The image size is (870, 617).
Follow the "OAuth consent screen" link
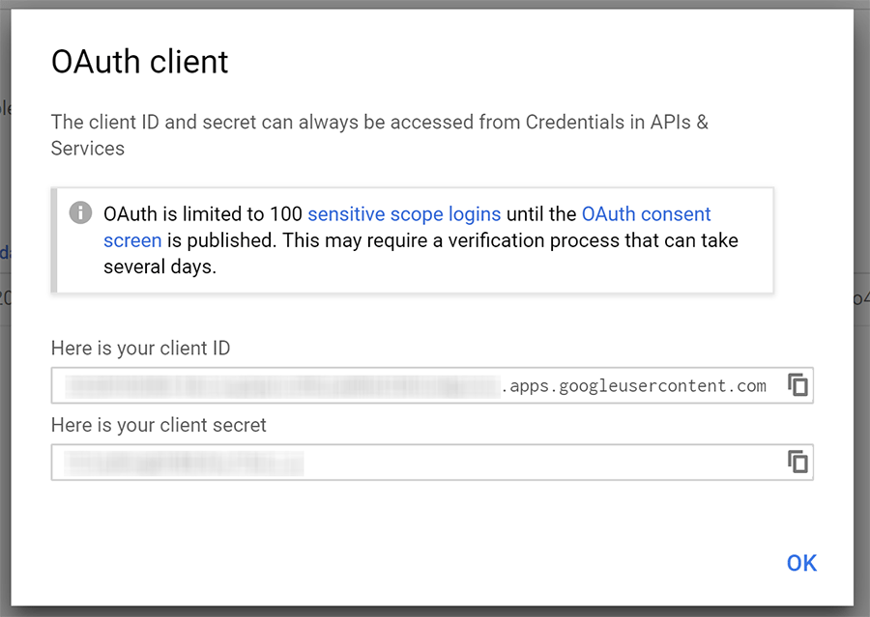coord(646,214)
